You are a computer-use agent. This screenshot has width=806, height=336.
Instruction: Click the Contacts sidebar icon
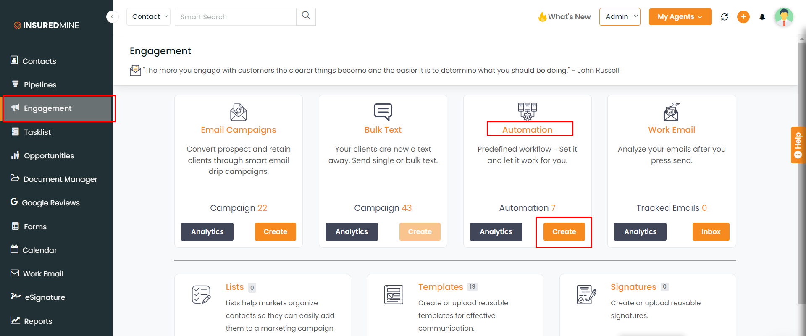point(15,60)
